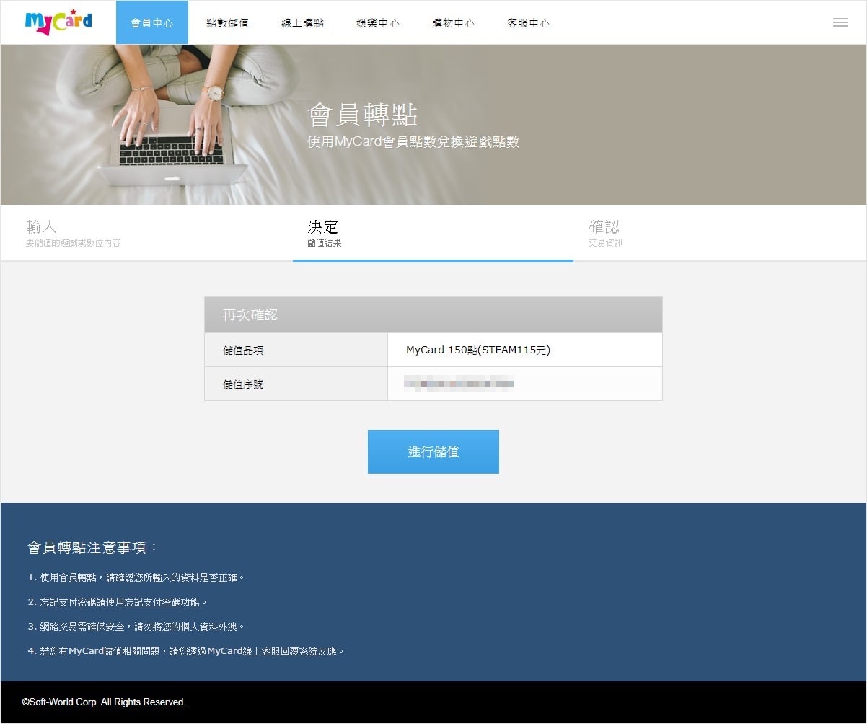Click the 會員轉點 banner heading
This screenshot has height=724, width=867.
[363, 115]
